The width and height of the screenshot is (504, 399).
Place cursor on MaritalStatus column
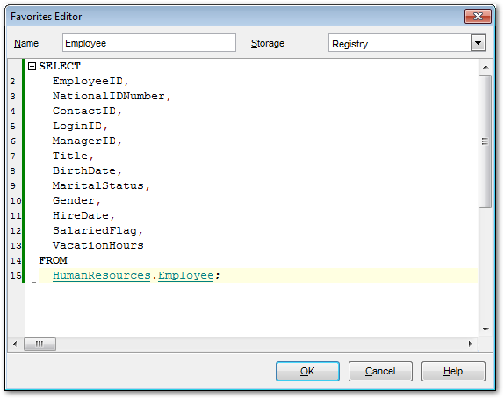98,185
